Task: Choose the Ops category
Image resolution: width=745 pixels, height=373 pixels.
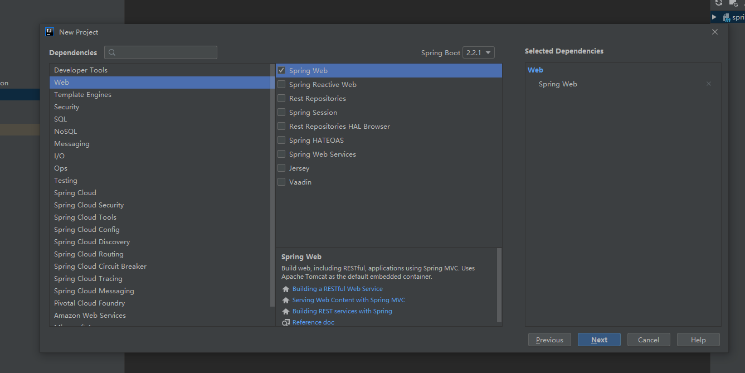Action: (160, 168)
